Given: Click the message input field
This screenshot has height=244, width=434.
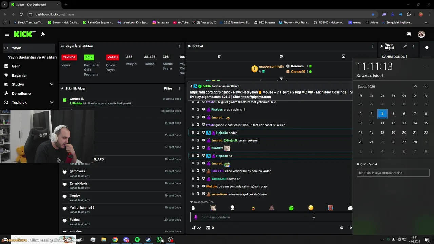Looking at the screenshot, I should [271, 217].
